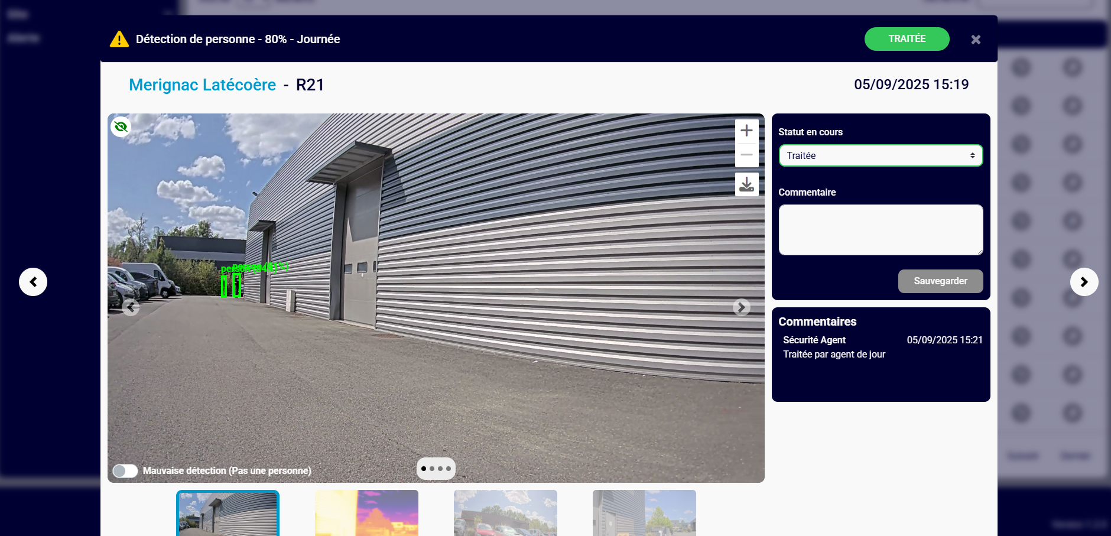Go to the next alert with the right arrow
The height and width of the screenshot is (536, 1111).
(1084, 282)
